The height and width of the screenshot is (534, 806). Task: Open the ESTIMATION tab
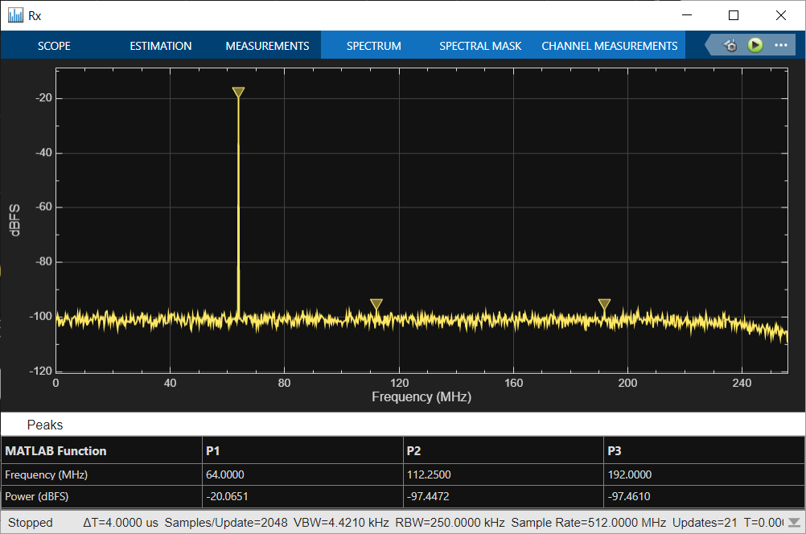[161, 46]
